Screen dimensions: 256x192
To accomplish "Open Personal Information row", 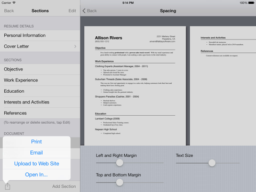I will [x=40, y=35].
